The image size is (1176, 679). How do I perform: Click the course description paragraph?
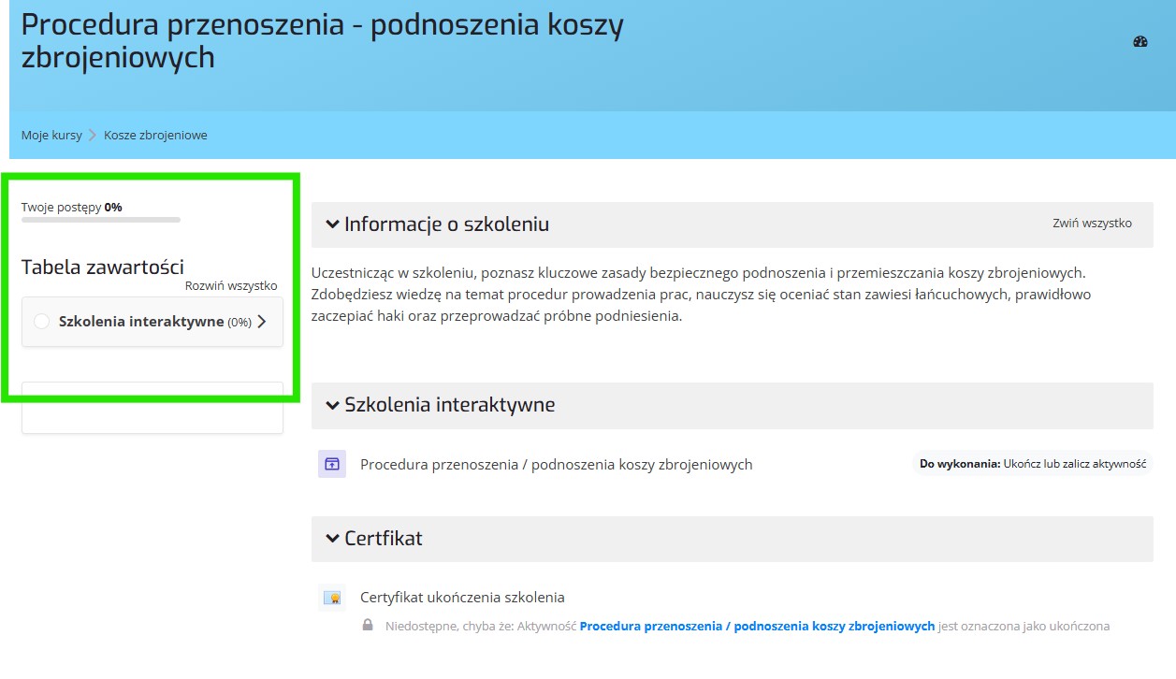click(x=702, y=295)
